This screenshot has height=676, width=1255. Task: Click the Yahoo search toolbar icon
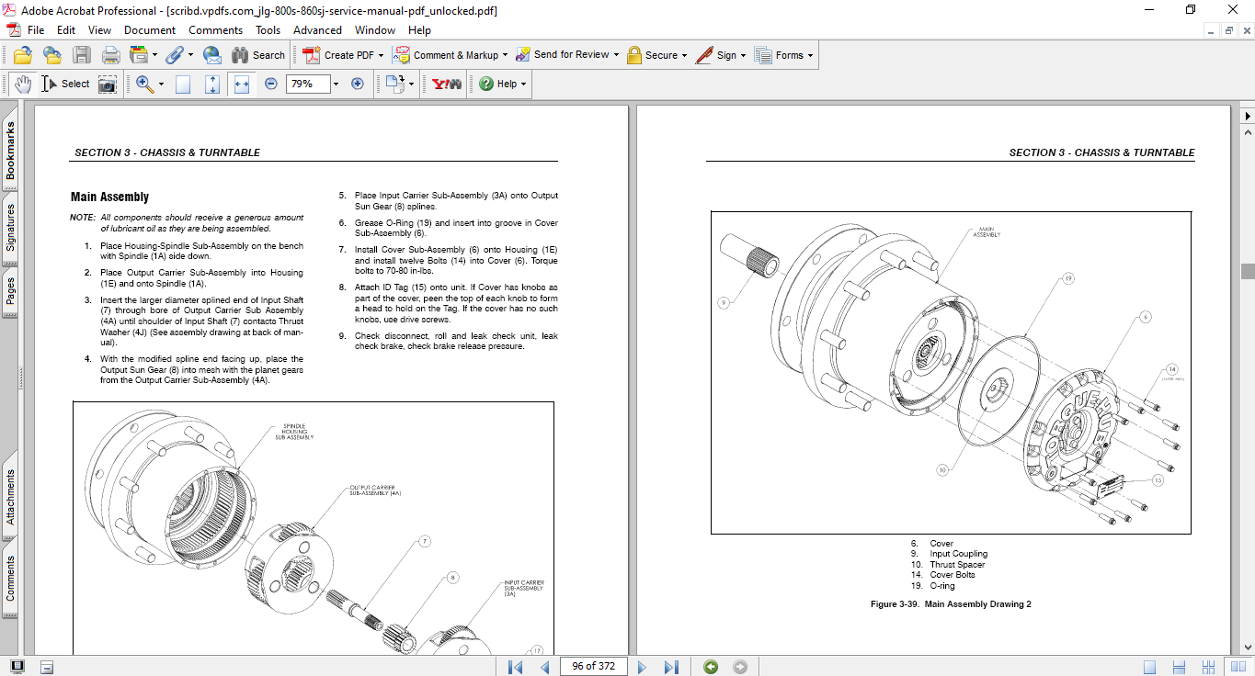(x=447, y=84)
